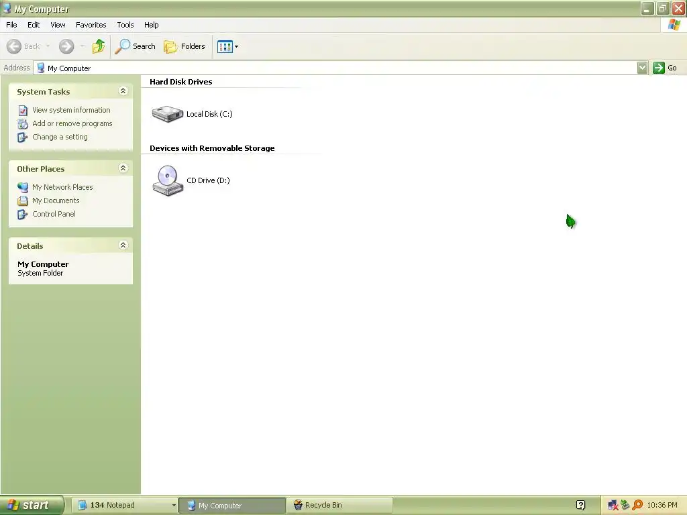Expand the Address bar dropdown
This screenshot has width=687, height=515.
coord(642,68)
